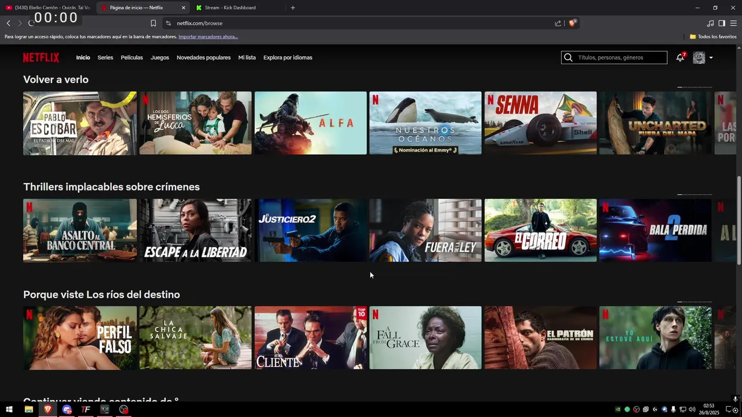Image resolution: width=742 pixels, height=417 pixels.
Task: Open Los dos hemisferios de Lucca thumbnail
Action: 195,123
